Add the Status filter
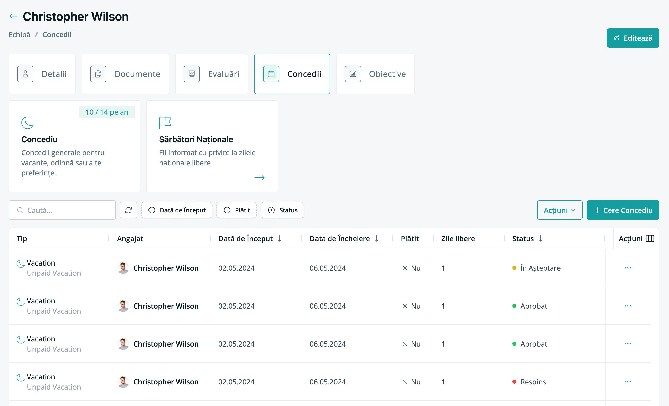 pyautogui.click(x=282, y=210)
